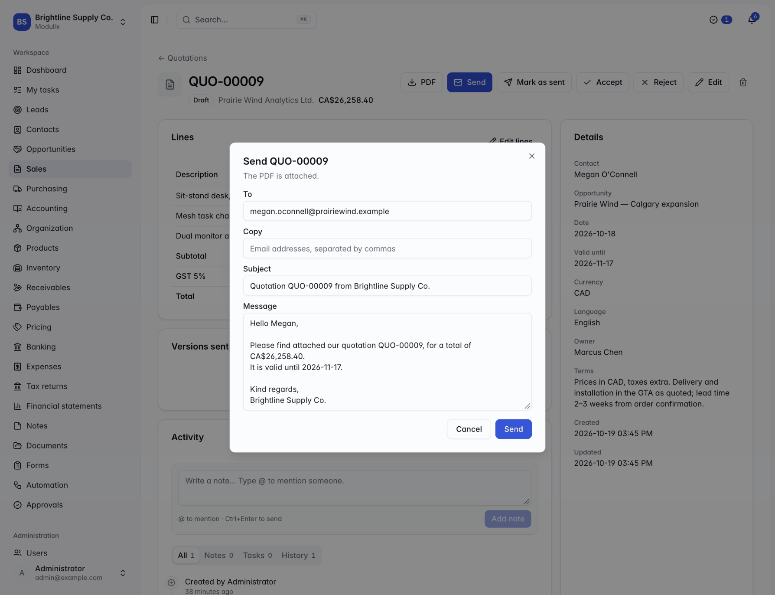This screenshot has width=775, height=595.
Task: Cancel the send quotation dialog
Action: (469, 429)
